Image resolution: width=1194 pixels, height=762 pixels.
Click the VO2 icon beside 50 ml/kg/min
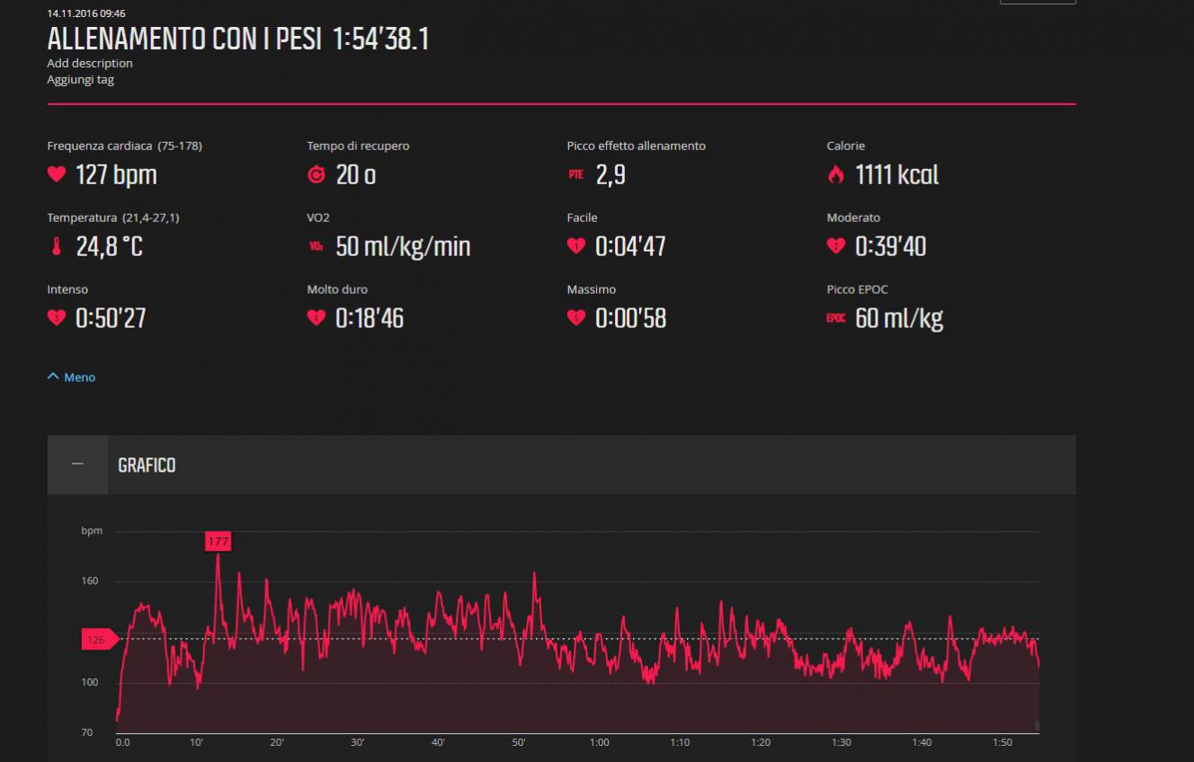pos(316,246)
